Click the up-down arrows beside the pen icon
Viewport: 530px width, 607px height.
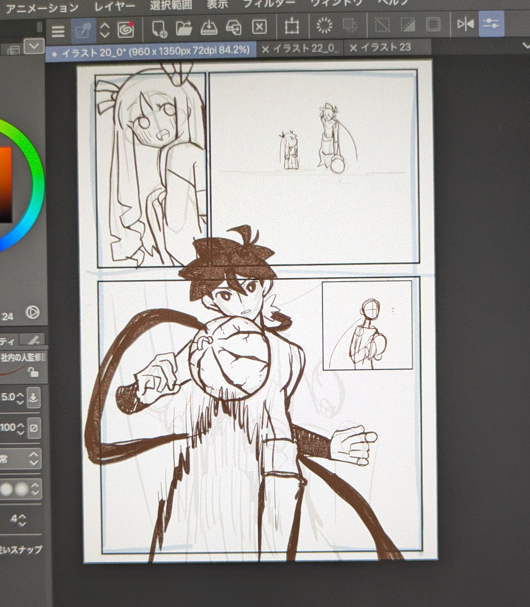105,31
